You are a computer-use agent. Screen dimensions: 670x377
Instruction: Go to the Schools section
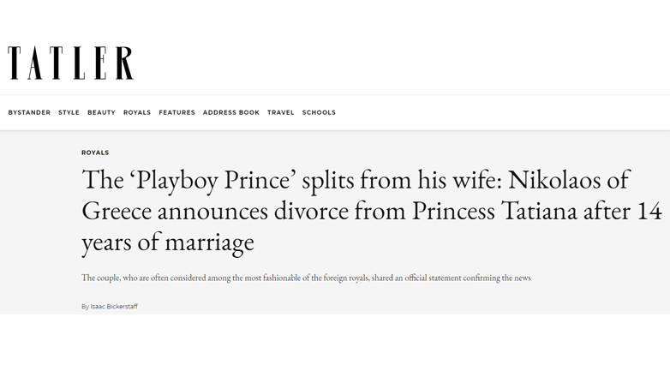click(319, 112)
